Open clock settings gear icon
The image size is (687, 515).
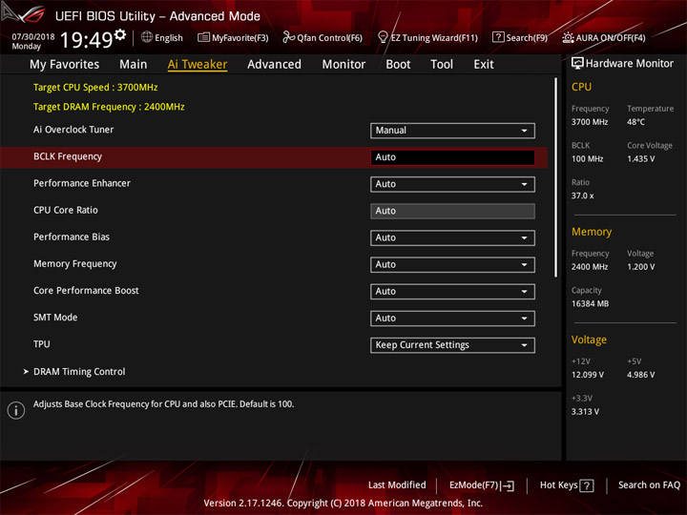coord(120,34)
